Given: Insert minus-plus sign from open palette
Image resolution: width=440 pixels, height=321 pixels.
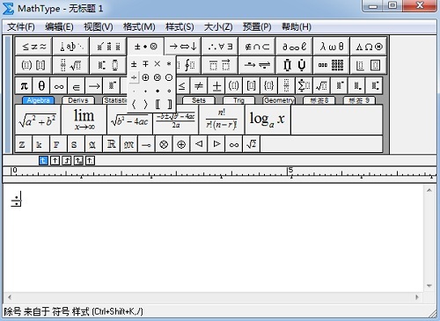Looking at the screenshot, I should tap(145, 64).
